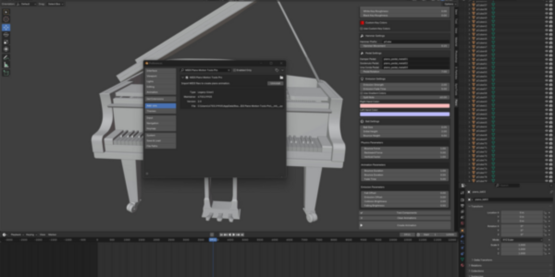Open the Preferences hamburger menu icon
Viewport: 555px width, 277px height.
147,174
